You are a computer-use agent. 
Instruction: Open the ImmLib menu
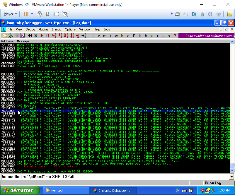pos(56,29)
